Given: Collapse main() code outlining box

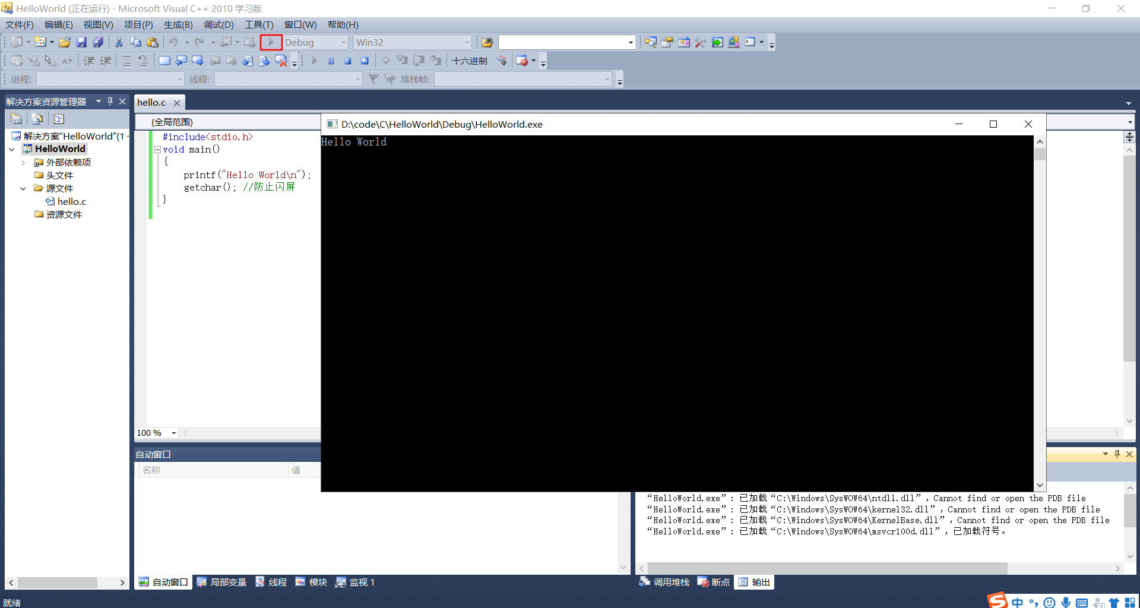Looking at the screenshot, I should 157,150.
